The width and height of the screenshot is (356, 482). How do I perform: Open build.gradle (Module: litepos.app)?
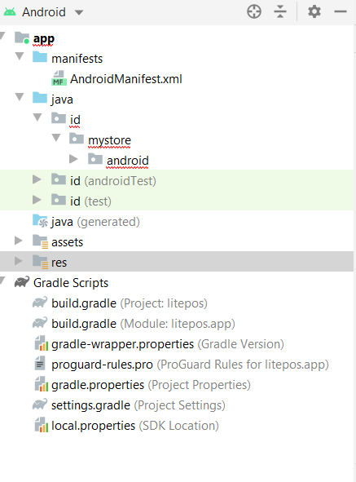pyautogui.click(x=143, y=324)
